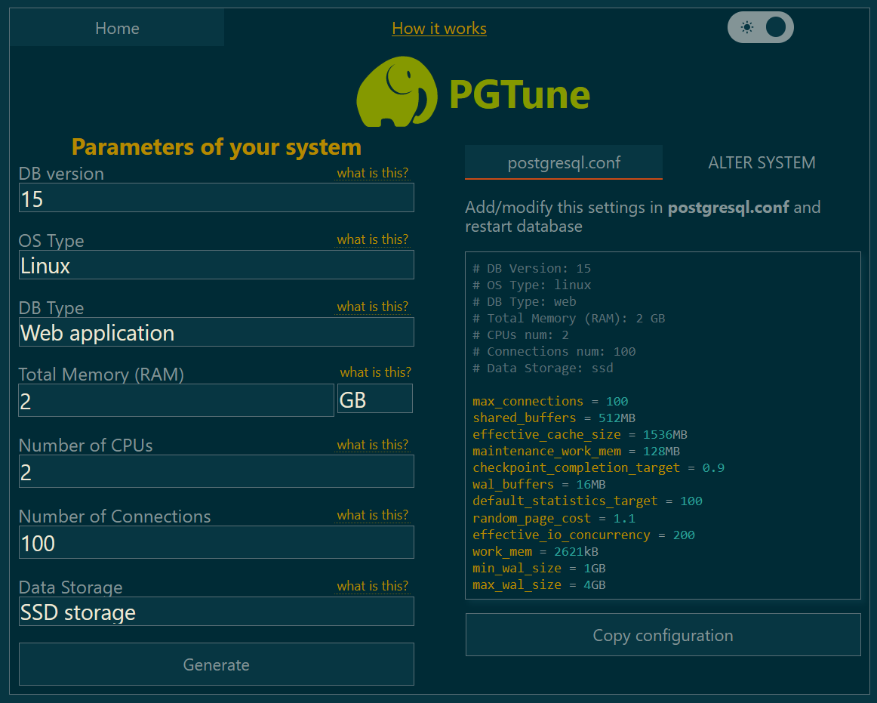Toggle the dark/light theme switch

(x=760, y=28)
